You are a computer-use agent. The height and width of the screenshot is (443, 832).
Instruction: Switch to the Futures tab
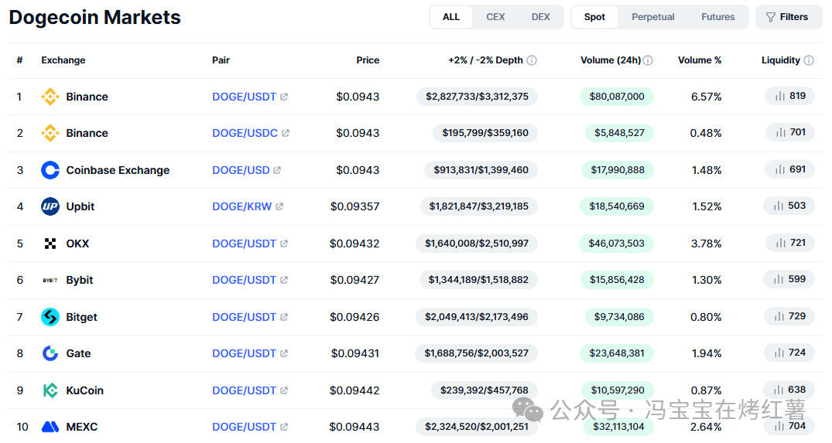[717, 17]
